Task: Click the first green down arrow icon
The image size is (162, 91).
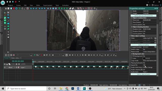Action: tap(62, 8)
